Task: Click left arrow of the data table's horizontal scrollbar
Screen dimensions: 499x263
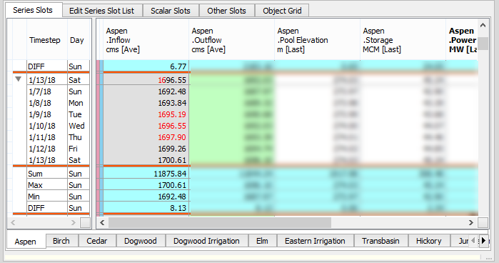Action: [x=102, y=222]
